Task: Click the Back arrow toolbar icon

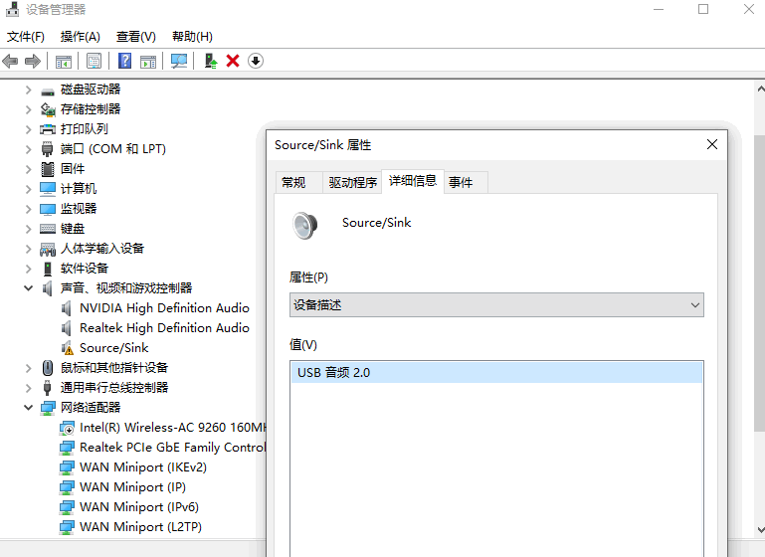Action: (10, 61)
